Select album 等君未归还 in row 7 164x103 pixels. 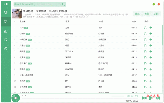(x=103, y=63)
